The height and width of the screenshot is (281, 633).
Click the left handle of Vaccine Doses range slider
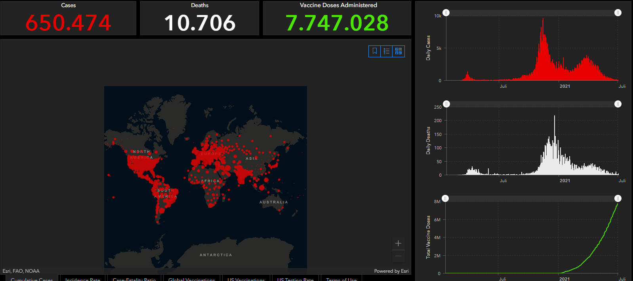pos(446,198)
